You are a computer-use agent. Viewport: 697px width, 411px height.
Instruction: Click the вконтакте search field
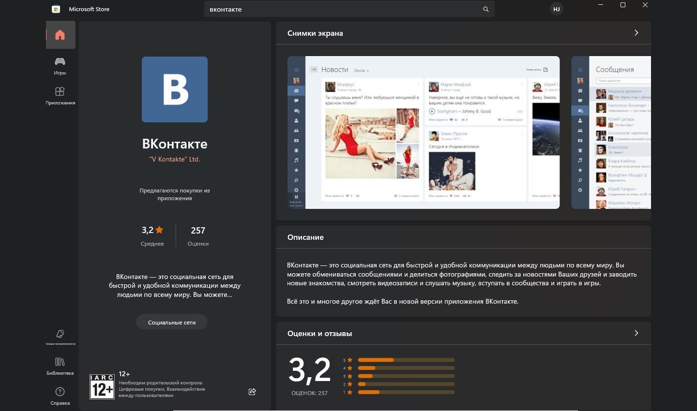[349, 9]
